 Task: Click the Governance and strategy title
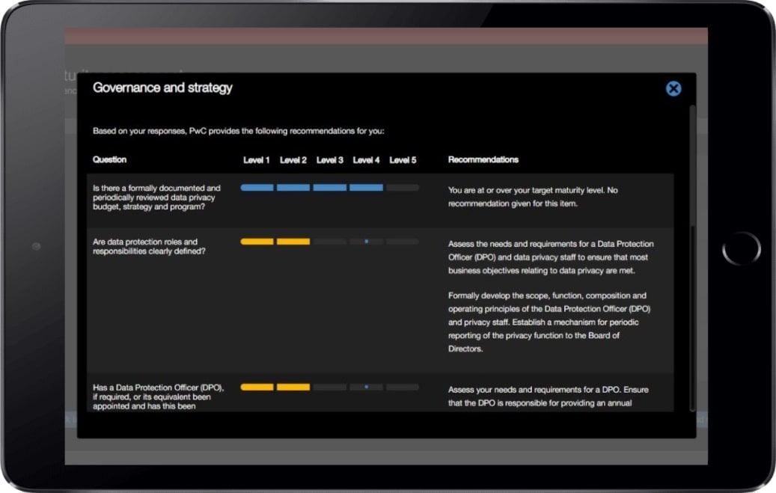click(x=162, y=88)
